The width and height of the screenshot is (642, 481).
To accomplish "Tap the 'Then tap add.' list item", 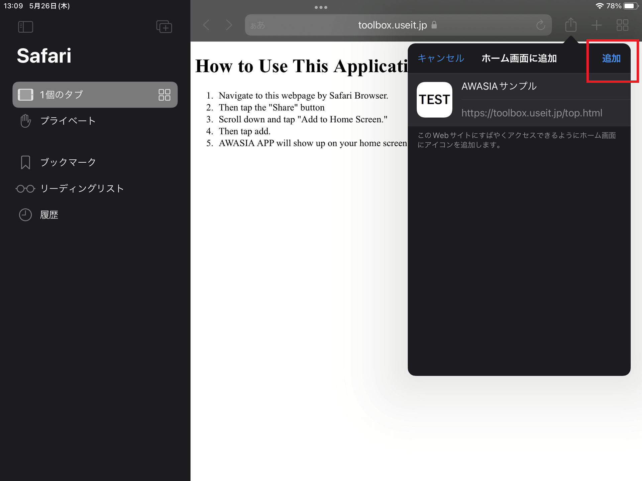I will 244,131.
